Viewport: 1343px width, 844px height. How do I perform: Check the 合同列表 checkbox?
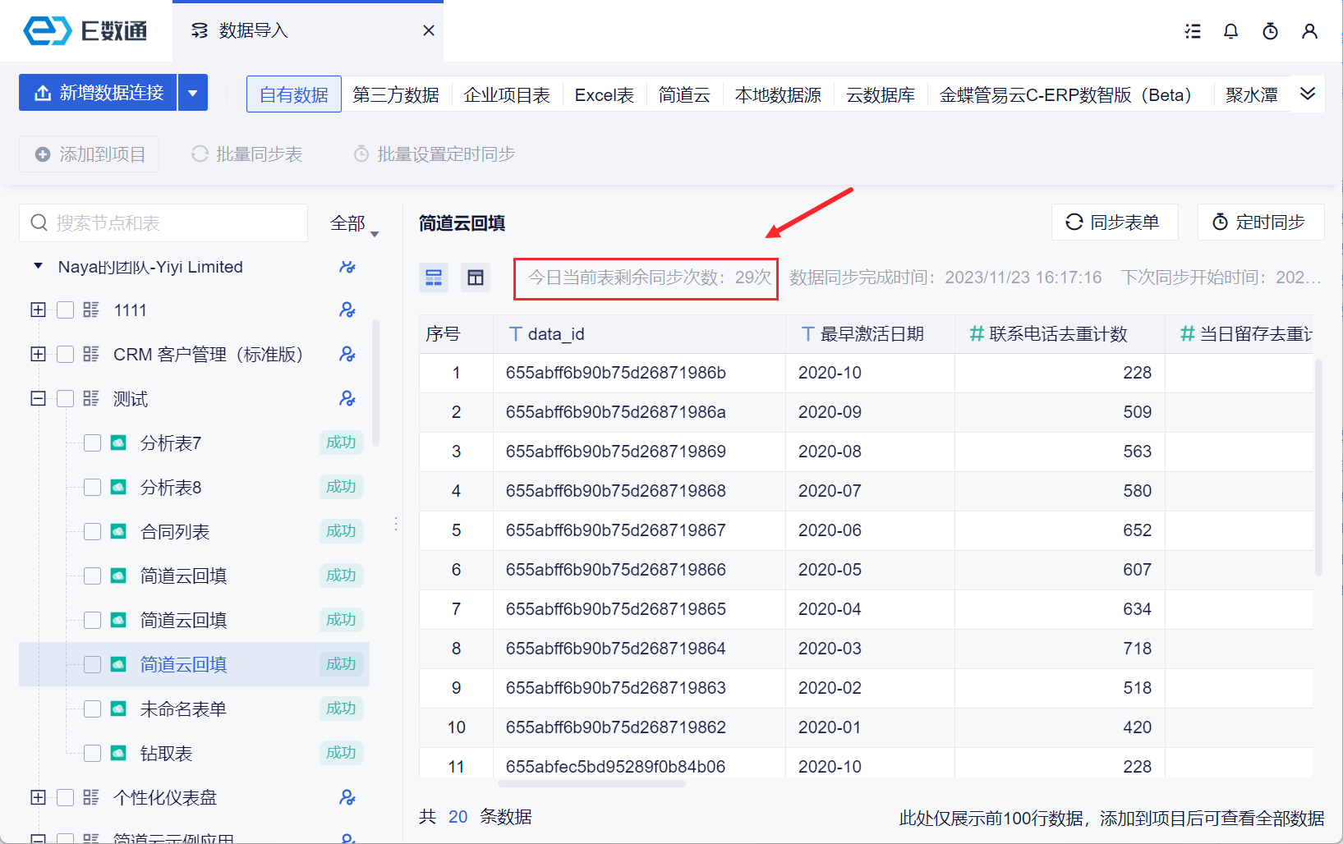tap(92, 532)
